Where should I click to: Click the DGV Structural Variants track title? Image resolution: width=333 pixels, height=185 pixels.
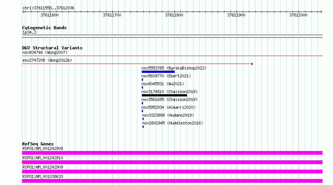(x=52, y=48)
